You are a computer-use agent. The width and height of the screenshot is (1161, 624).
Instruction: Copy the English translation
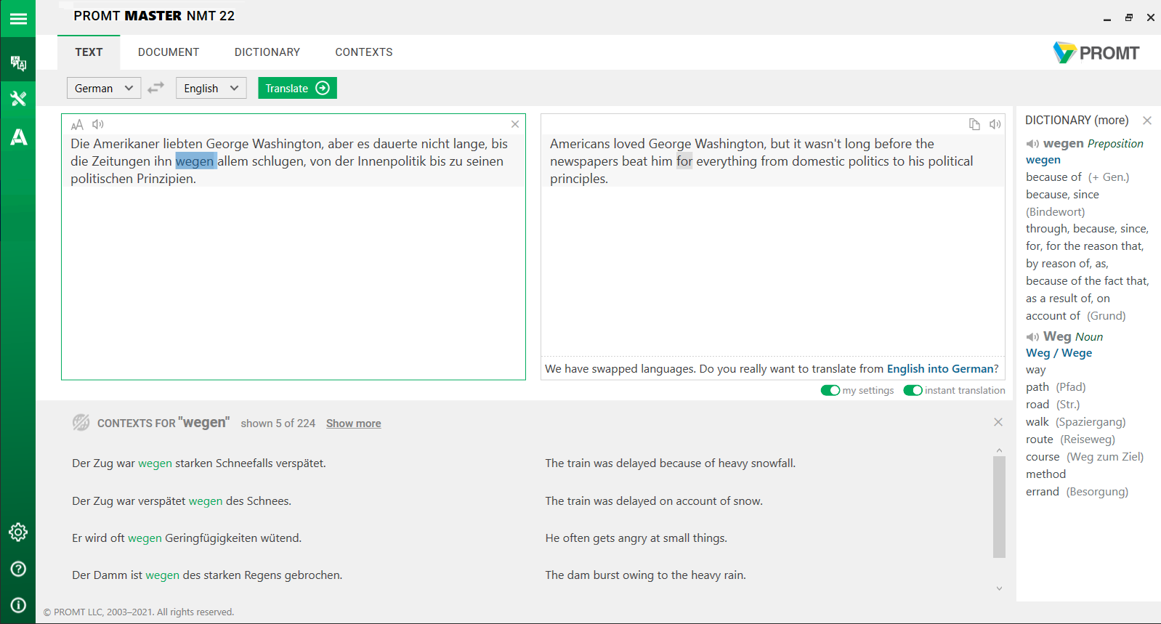point(974,124)
